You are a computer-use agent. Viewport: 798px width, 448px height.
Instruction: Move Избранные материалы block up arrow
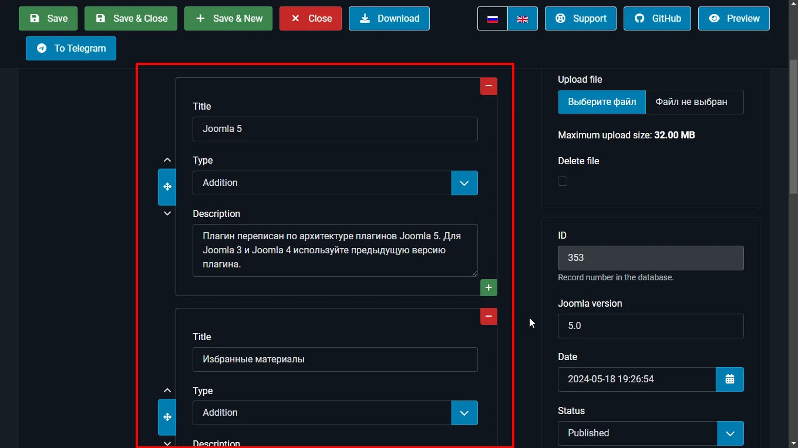[167, 391]
